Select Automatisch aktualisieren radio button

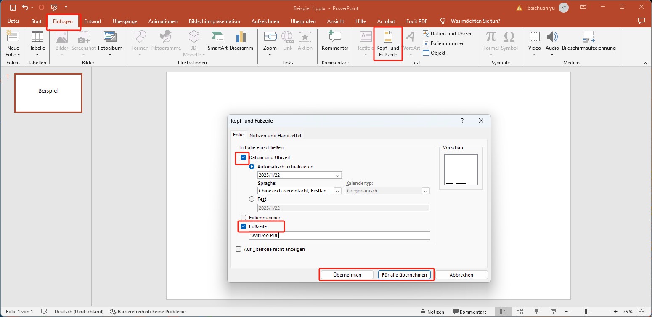point(252,166)
